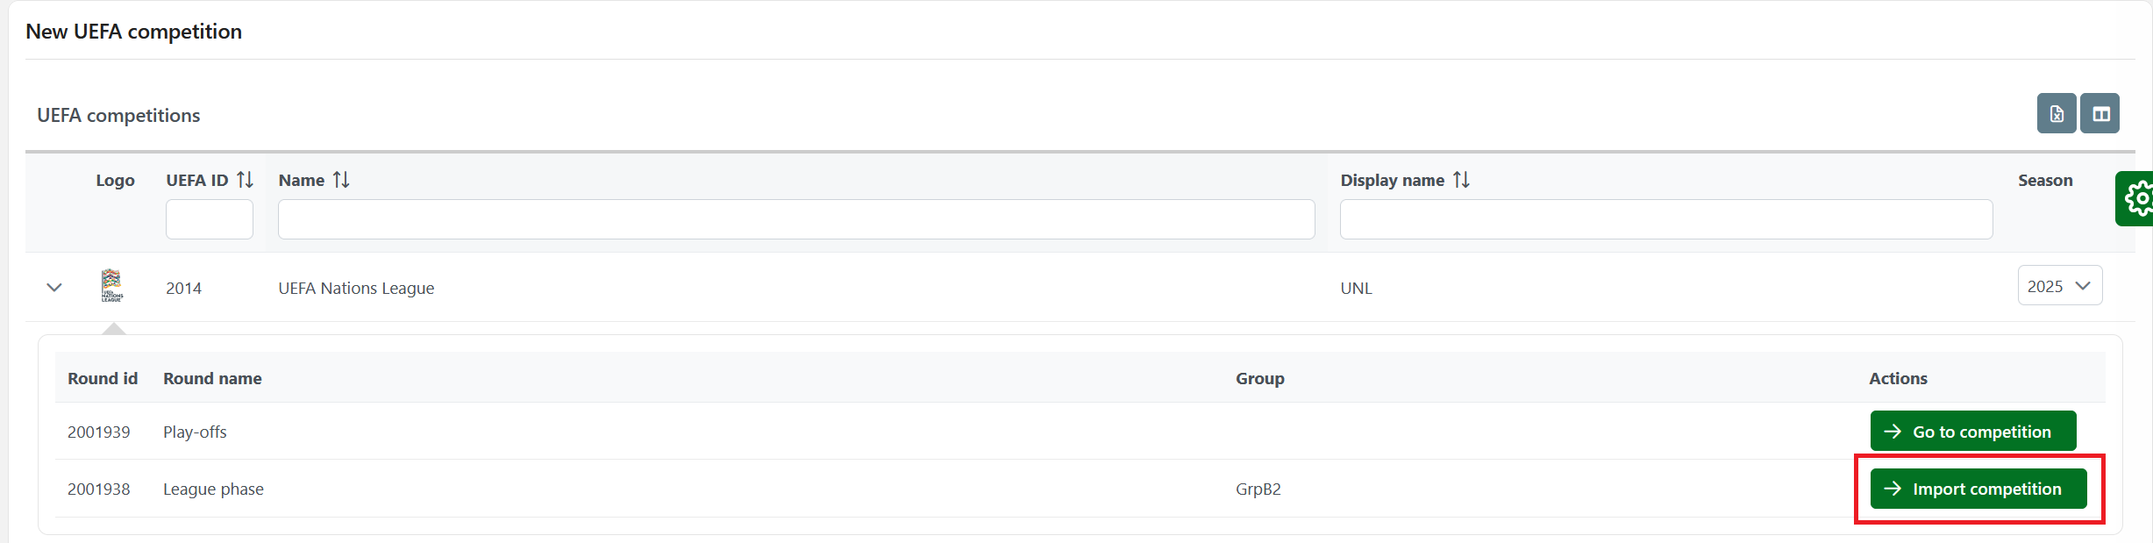Viewport: 2153px width, 543px height.
Task: Click the UEFA Nations League name cell
Action: tap(356, 288)
